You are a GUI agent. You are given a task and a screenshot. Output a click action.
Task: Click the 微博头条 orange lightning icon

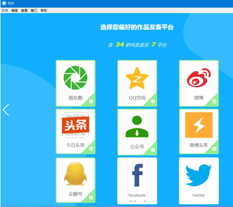(199, 125)
